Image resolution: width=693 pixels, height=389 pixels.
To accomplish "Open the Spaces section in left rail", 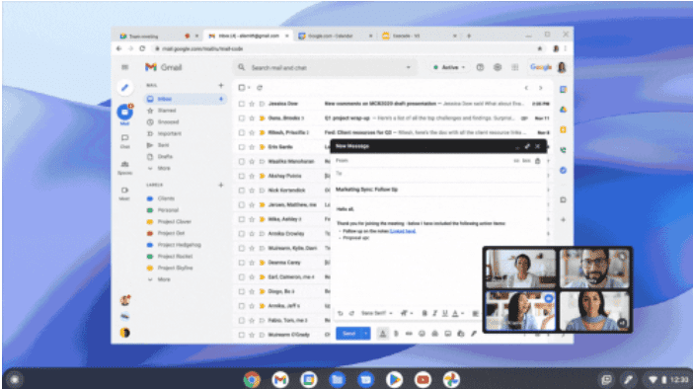I will [125, 168].
